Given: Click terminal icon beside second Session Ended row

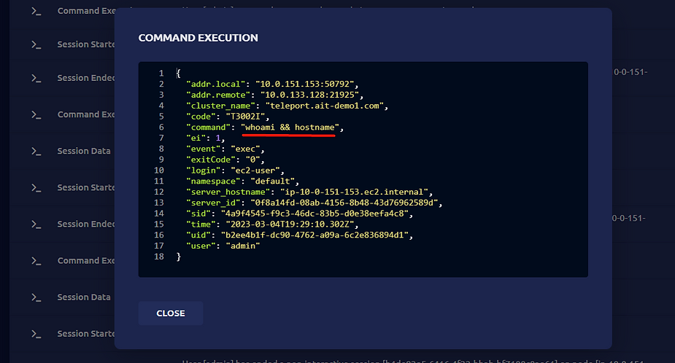Looking at the screenshot, I should [x=36, y=224].
